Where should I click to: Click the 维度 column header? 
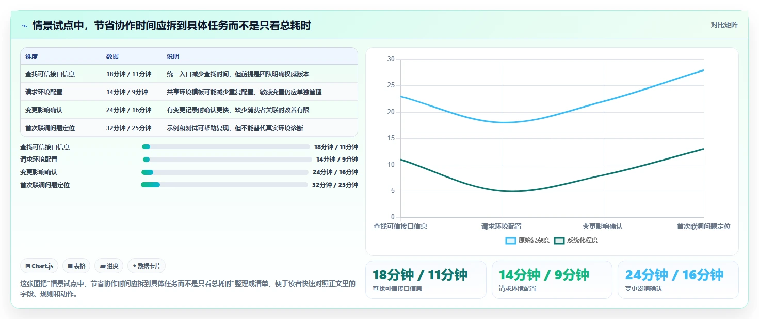pyautogui.click(x=31, y=57)
